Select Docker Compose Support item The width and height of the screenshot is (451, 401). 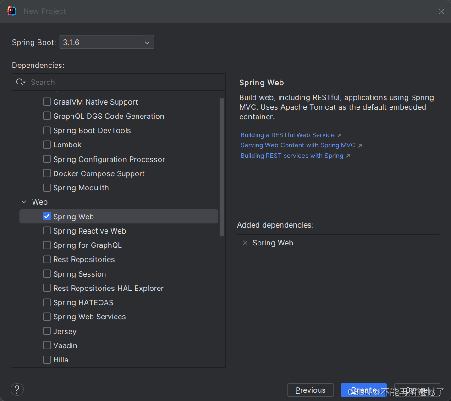[x=99, y=173]
